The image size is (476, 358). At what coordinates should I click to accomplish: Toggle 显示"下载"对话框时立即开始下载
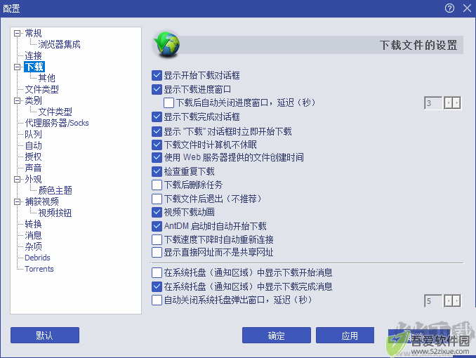pyautogui.click(x=157, y=131)
